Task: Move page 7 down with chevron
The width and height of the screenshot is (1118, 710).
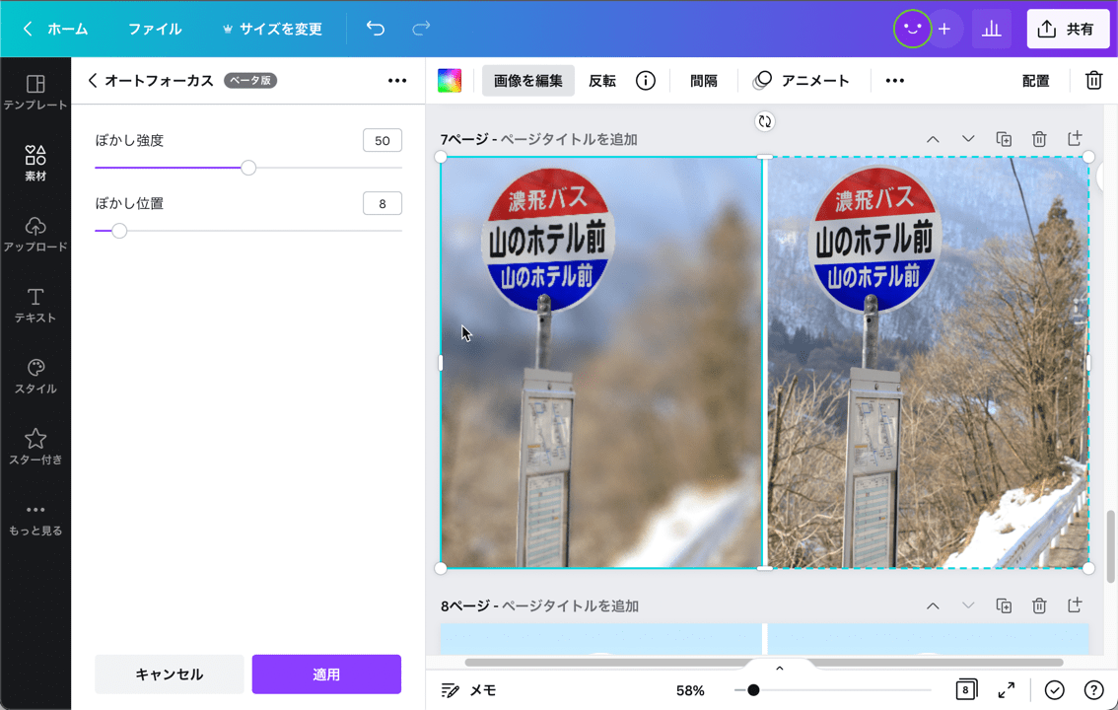Action: coord(967,139)
